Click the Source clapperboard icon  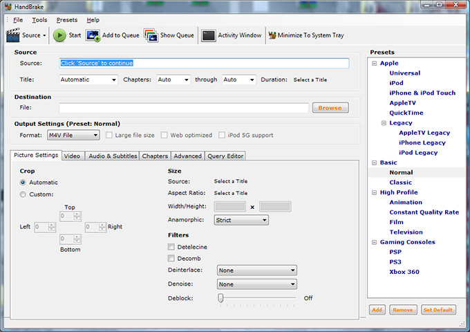pos(13,35)
